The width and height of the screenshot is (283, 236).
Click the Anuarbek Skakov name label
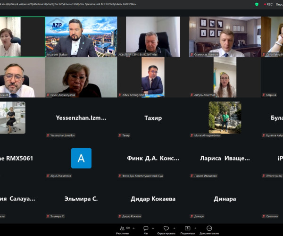pos(57,54)
